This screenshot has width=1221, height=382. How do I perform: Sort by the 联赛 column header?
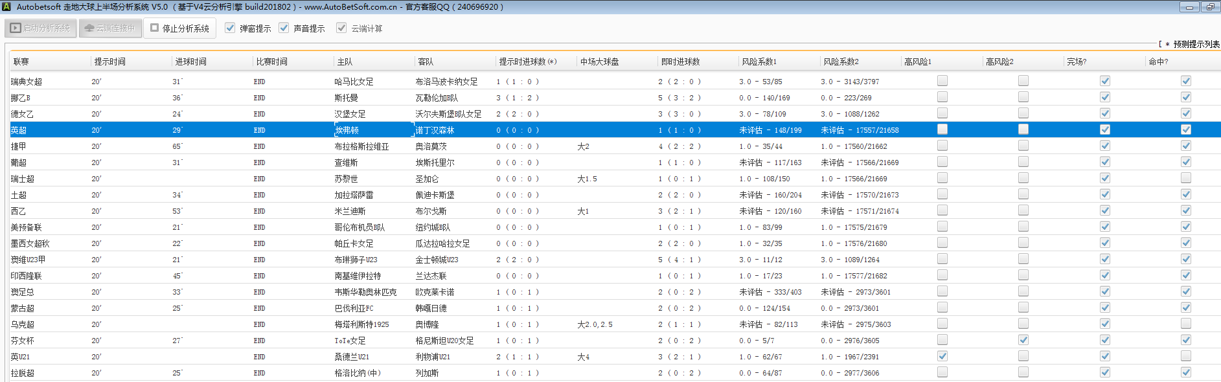(x=21, y=62)
